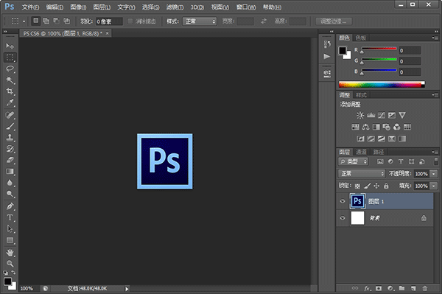Screen dimensions: 442x294
Task: Enable the 消除锯齿 anti-alias checkbox
Action: coord(130,21)
